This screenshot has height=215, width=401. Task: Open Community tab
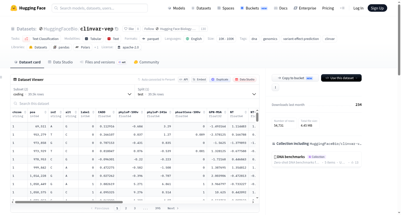[146, 62]
